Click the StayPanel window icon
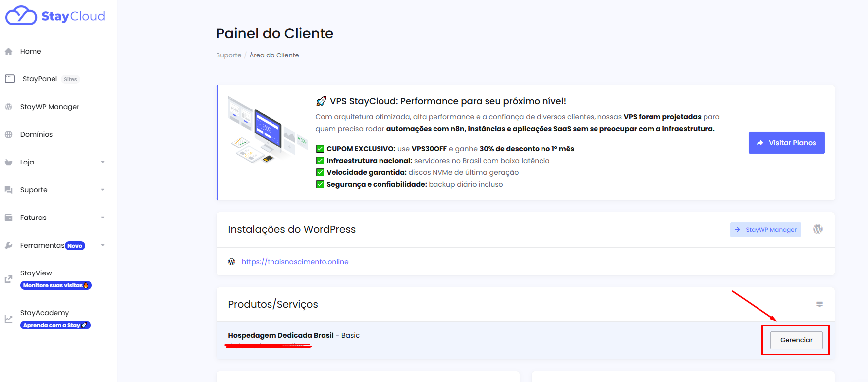868x382 pixels. 10,79
